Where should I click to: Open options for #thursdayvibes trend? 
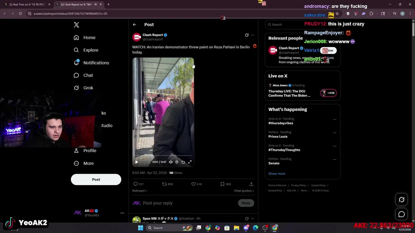pyautogui.click(x=335, y=119)
